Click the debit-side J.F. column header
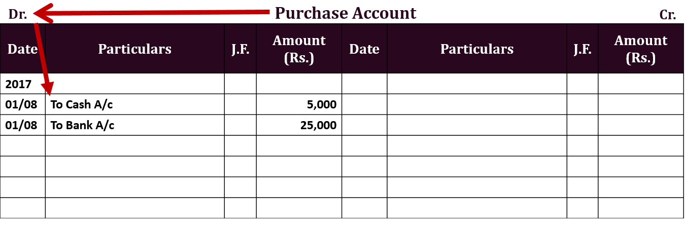Viewport: 685px width, 228px height. click(241, 49)
